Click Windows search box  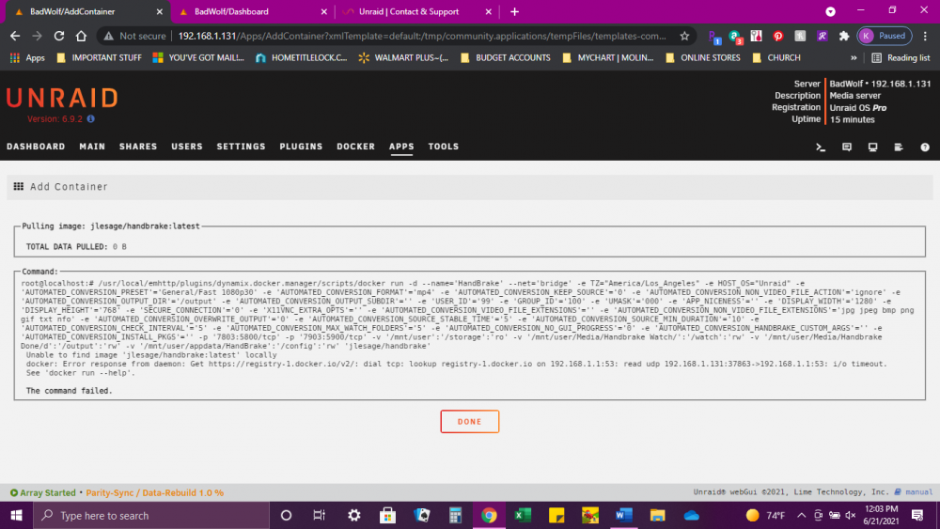pos(151,515)
